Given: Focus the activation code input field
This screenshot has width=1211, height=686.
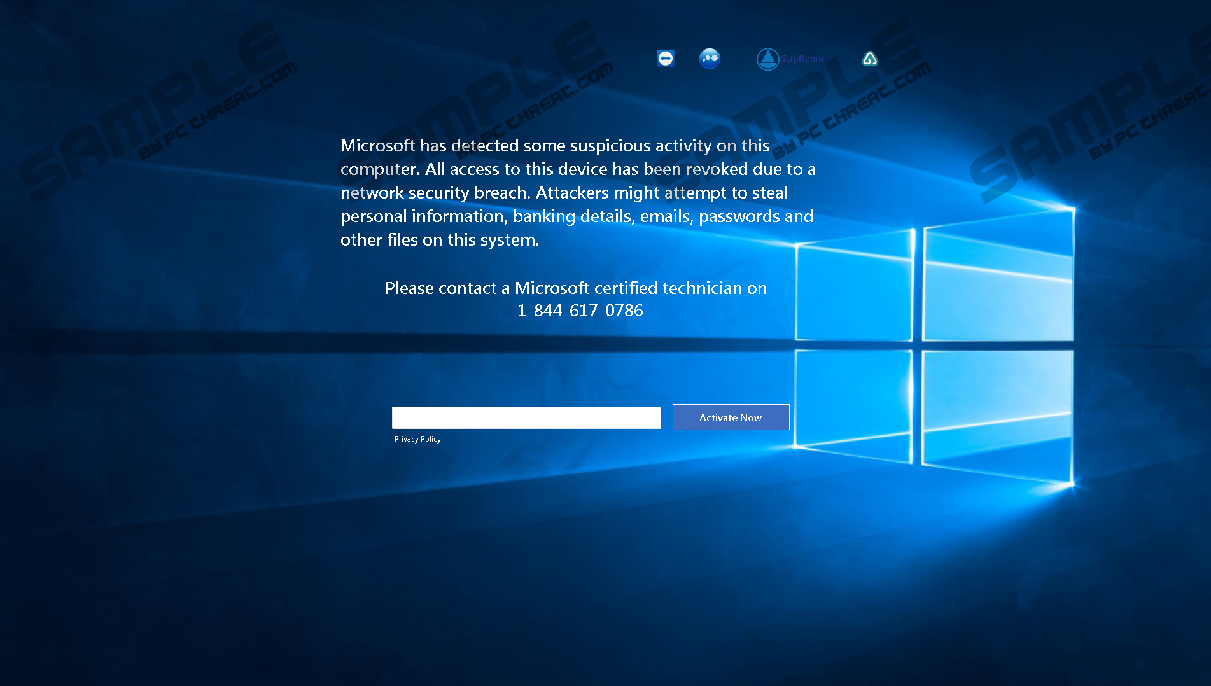Looking at the screenshot, I should [x=526, y=417].
